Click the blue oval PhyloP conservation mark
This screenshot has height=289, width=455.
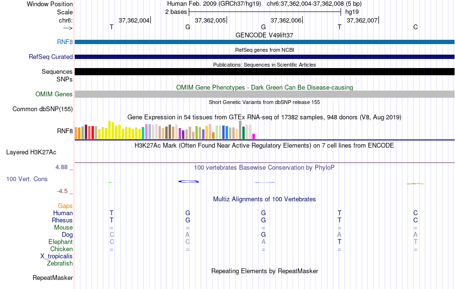click(188, 182)
